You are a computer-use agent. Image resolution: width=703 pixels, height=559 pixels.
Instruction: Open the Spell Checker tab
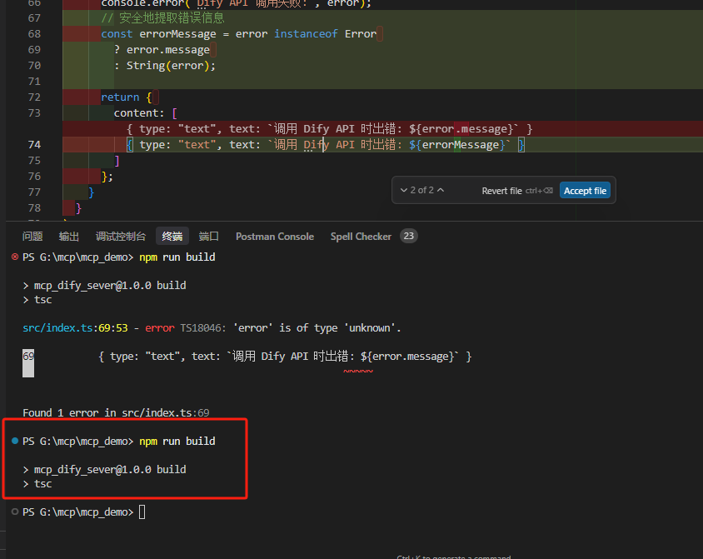tap(361, 237)
